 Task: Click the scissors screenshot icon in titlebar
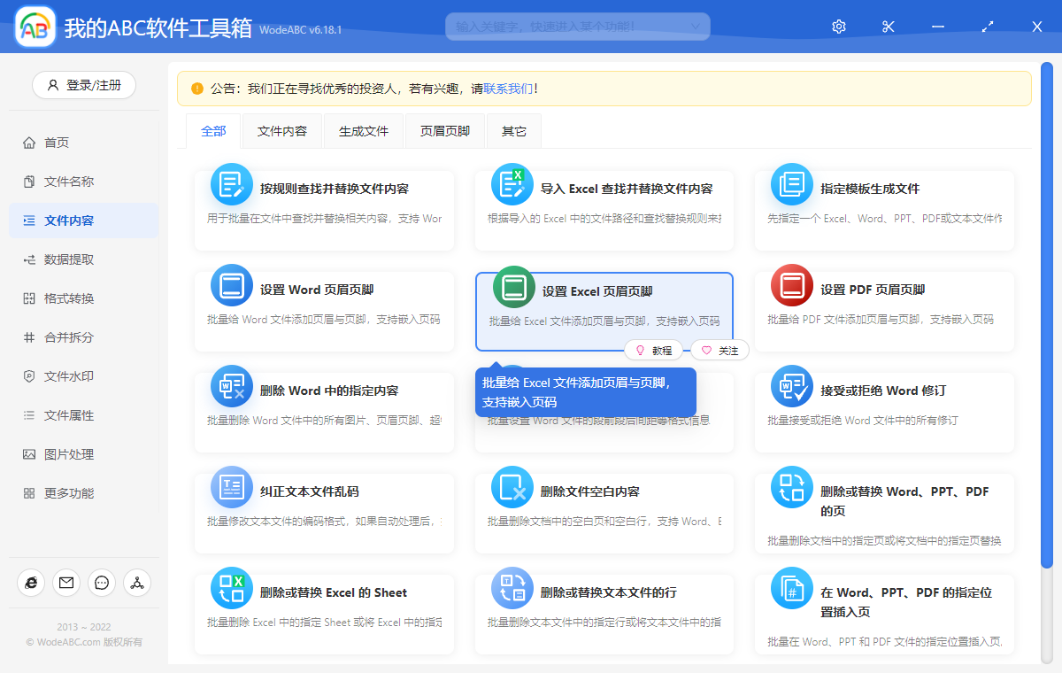888,27
